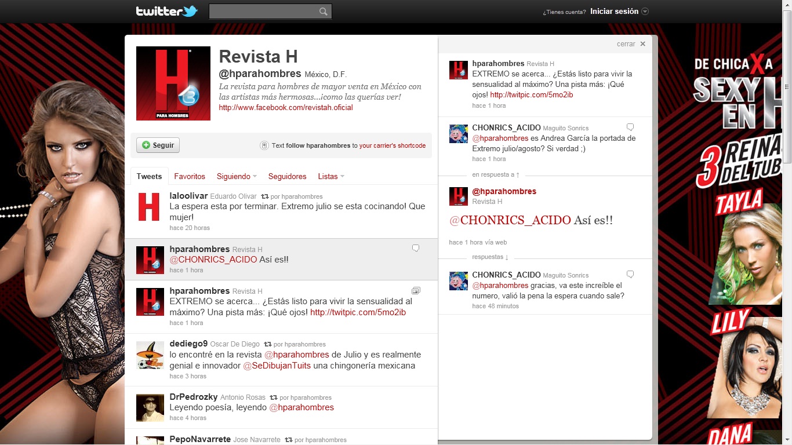Viewport: 792px width, 445px height.
Task: Click Revista H avatar on detail pane top tweet
Action: 459,70
